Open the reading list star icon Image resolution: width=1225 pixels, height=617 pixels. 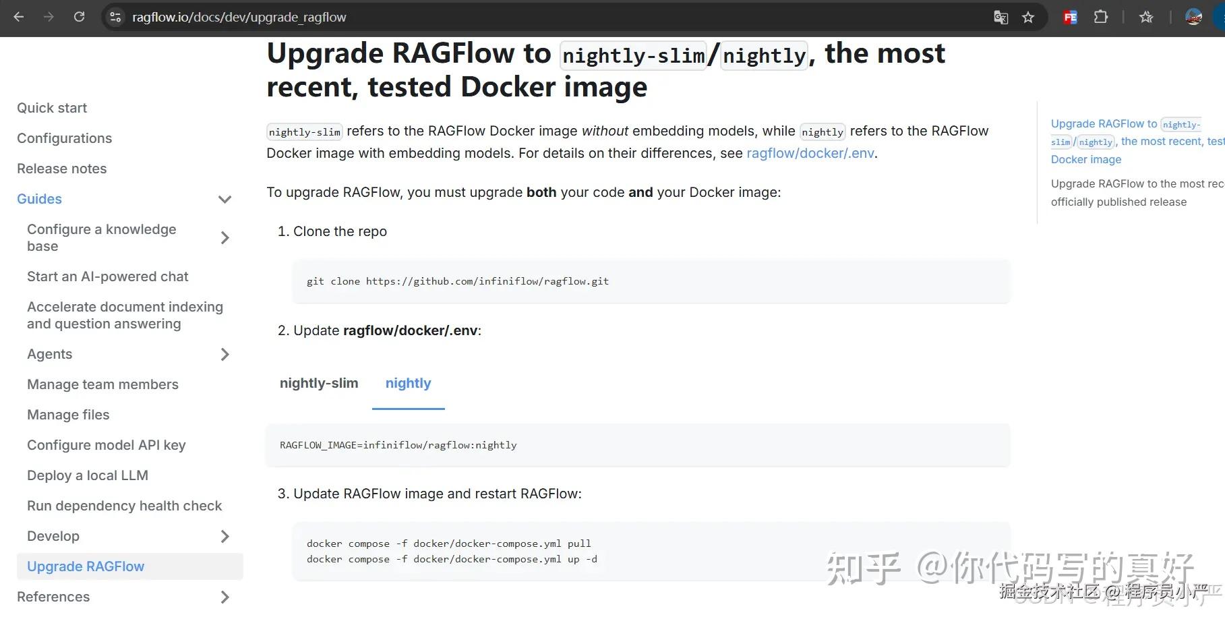pyautogui.click(x=1146, y=17)
